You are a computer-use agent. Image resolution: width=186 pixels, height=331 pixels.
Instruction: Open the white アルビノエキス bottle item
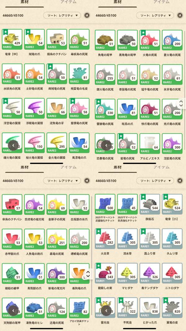[x=150, y=143]
